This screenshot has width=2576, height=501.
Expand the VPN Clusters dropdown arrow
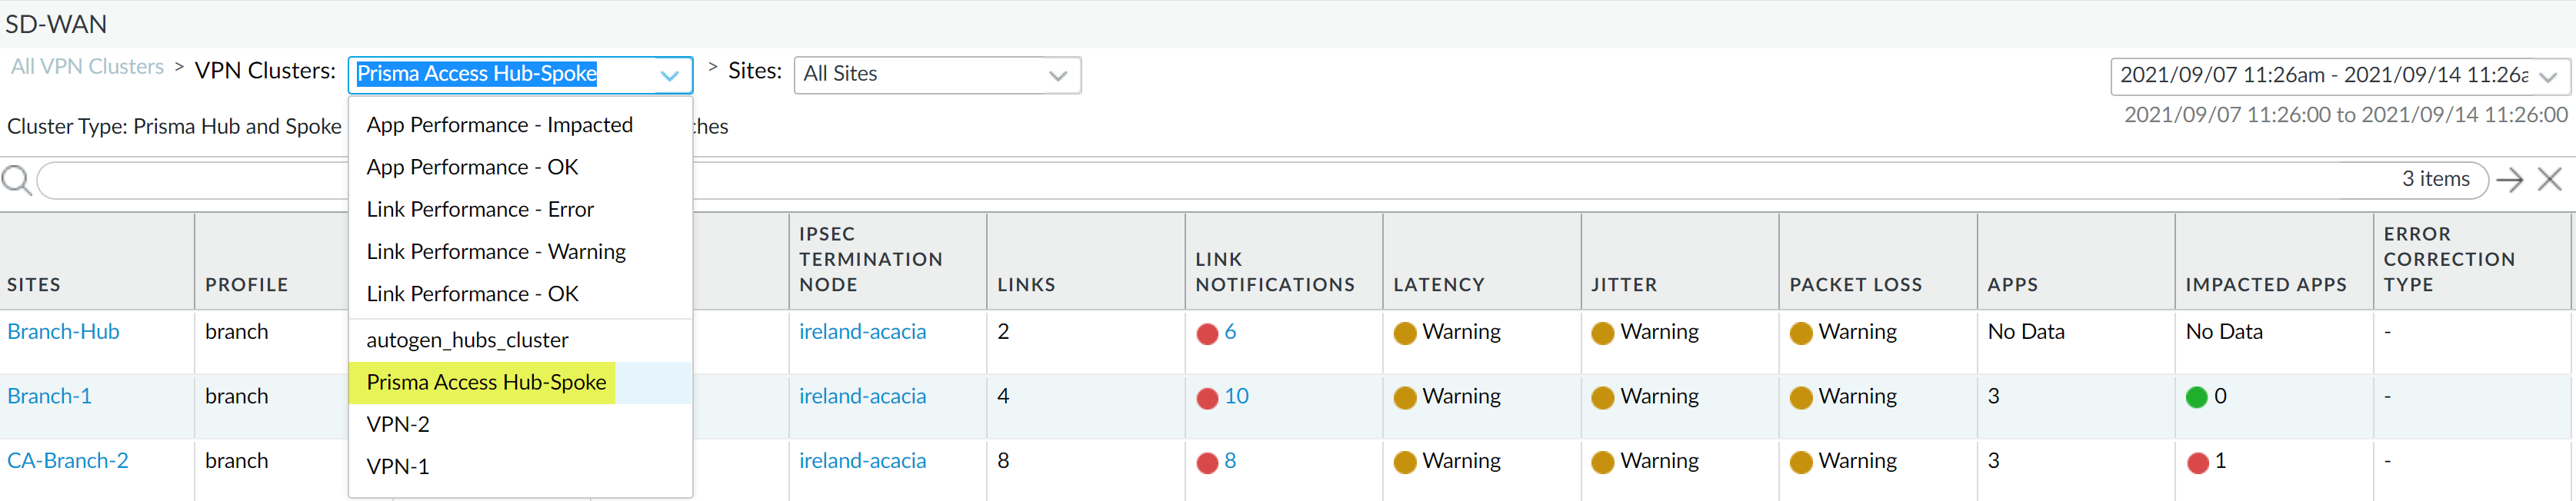pyautogui.click(x=670, y=75)
